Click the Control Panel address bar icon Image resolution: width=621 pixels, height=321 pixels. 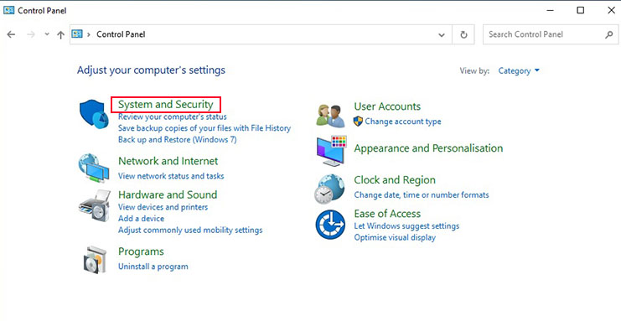tap(77, 34)
